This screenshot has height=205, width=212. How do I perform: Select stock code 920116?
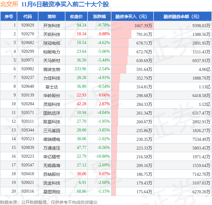point(28,191)
